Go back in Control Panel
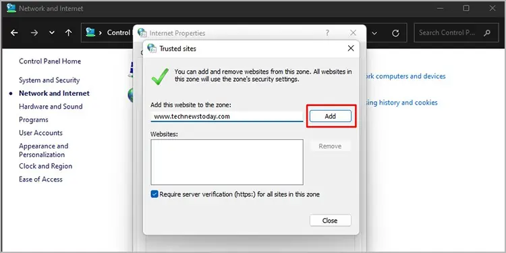 coord(14,32)
